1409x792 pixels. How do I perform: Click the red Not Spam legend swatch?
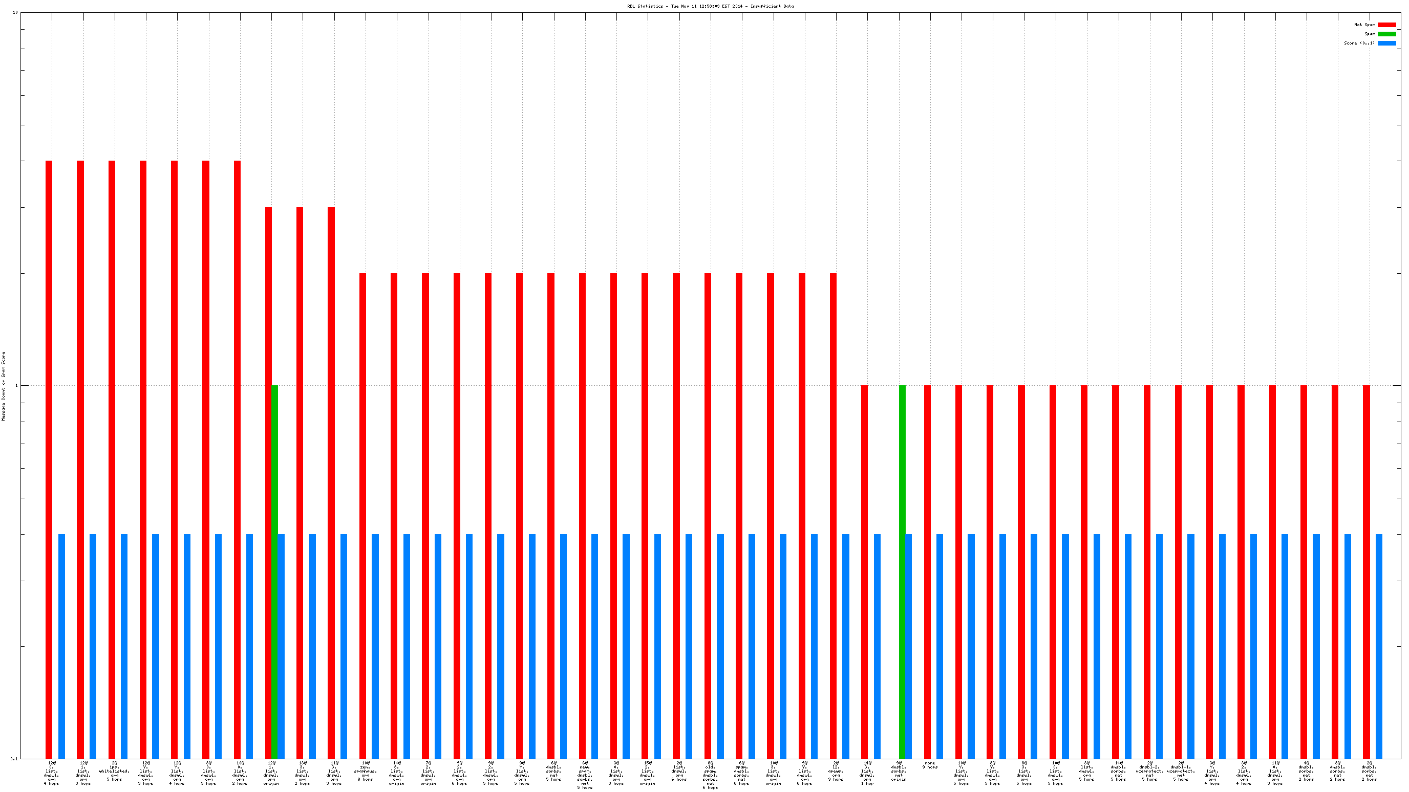(1386, 25)
